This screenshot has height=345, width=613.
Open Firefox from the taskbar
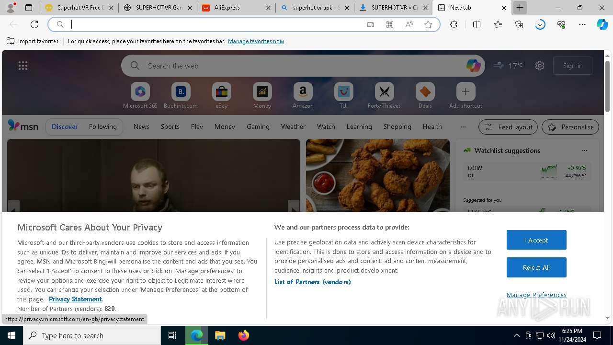(x=243, y=335)
